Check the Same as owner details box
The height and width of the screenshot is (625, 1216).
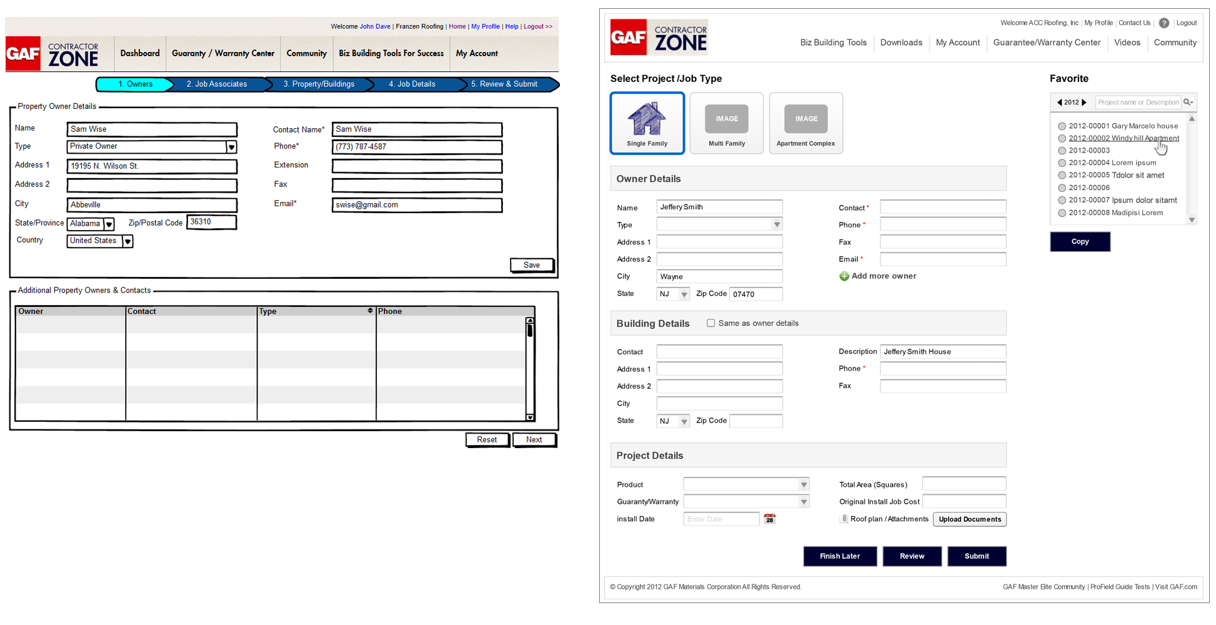pos(710,323)
